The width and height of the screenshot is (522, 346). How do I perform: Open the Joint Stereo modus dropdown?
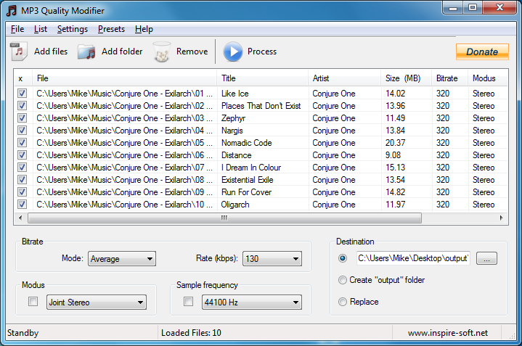(x=97, y=302)
